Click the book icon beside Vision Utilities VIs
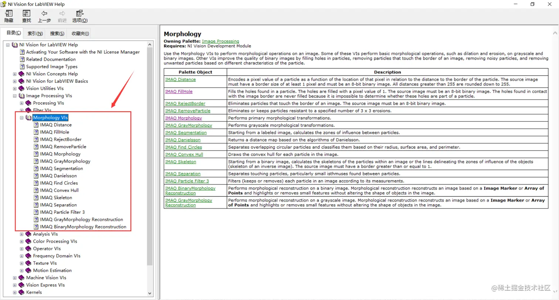The height and width of the screenshot is (300, 559). [22, 88]
